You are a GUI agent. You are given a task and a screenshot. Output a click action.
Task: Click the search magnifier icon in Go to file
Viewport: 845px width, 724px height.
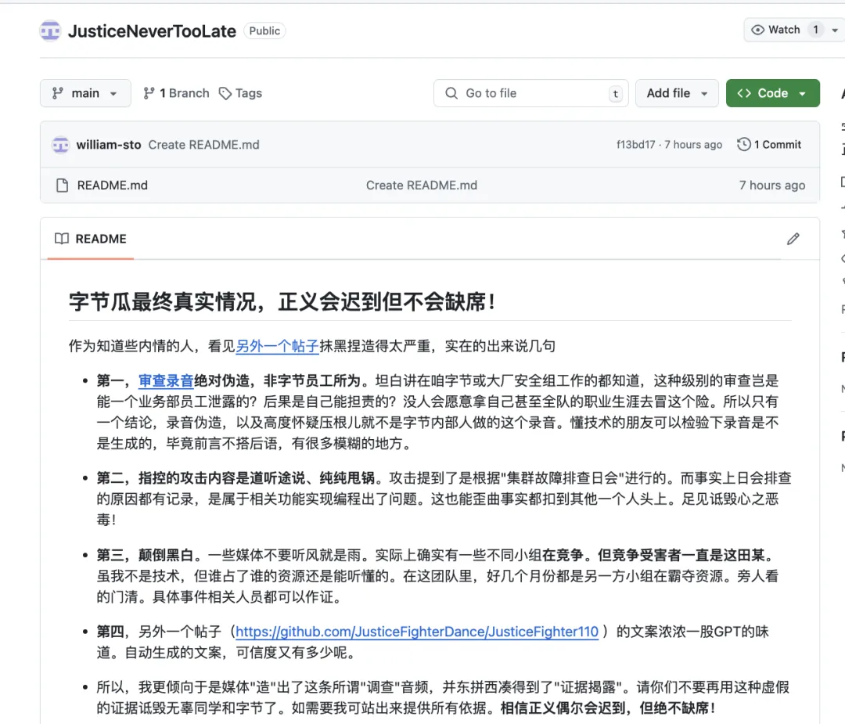[451, 93]
